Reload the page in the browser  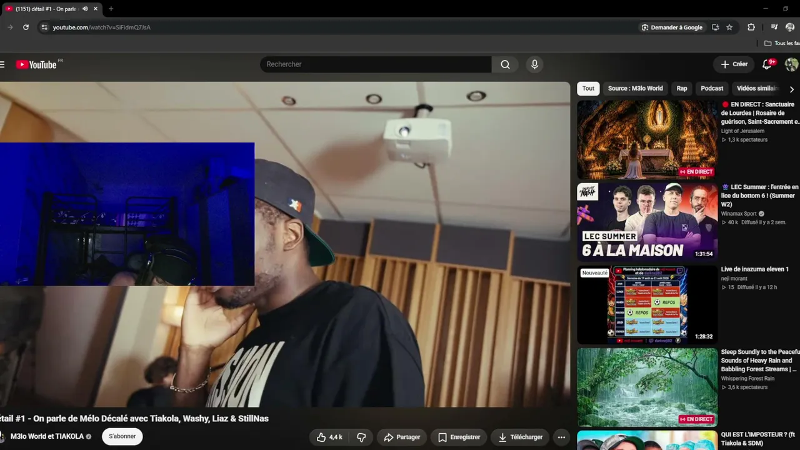coord(26,27)
